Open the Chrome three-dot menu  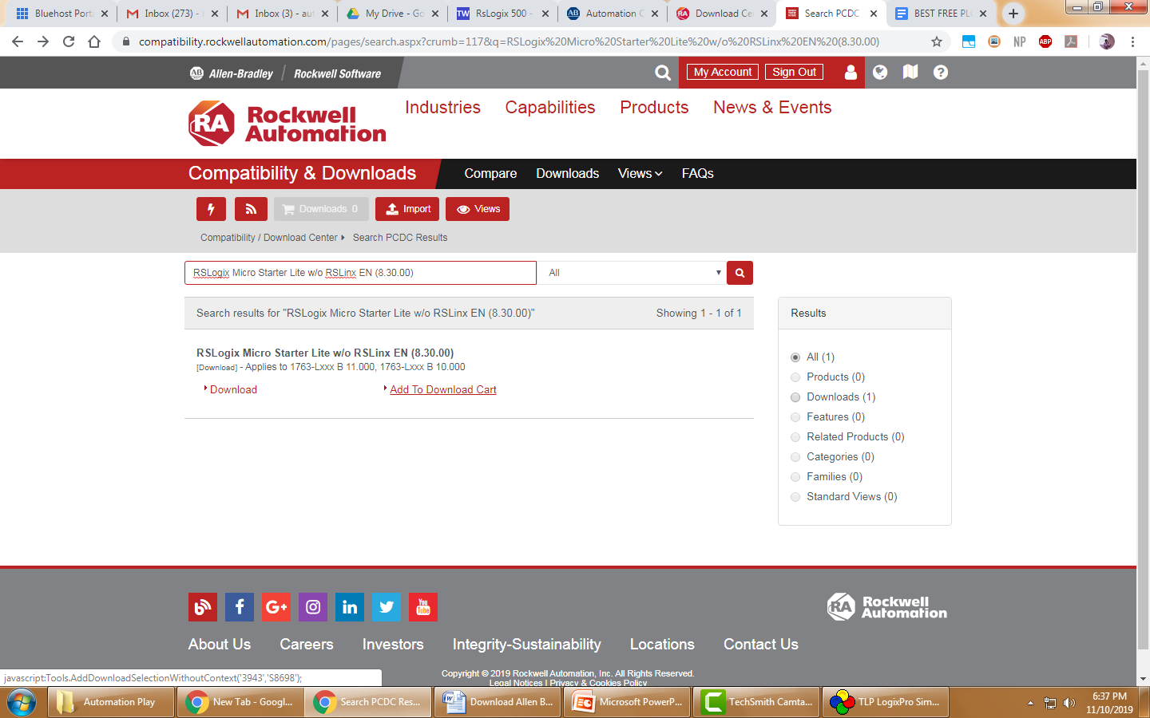(1132, 41)
